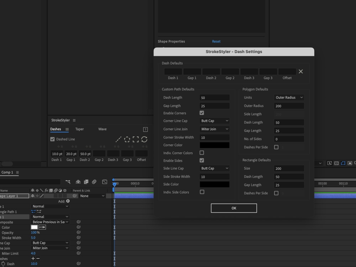The image size is (356, 267).
Task: Open the Graph Editor icon
Action: pyautogui.click(x=104, y=182)
